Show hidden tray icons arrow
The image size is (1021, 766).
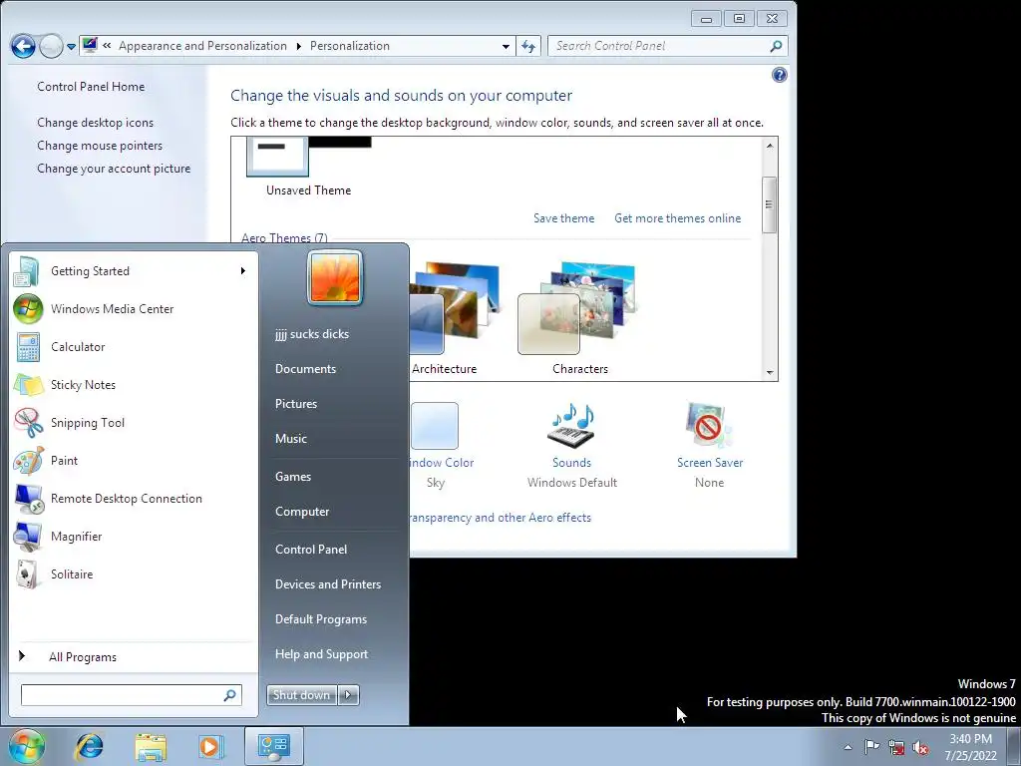click(x=848, y=747)
